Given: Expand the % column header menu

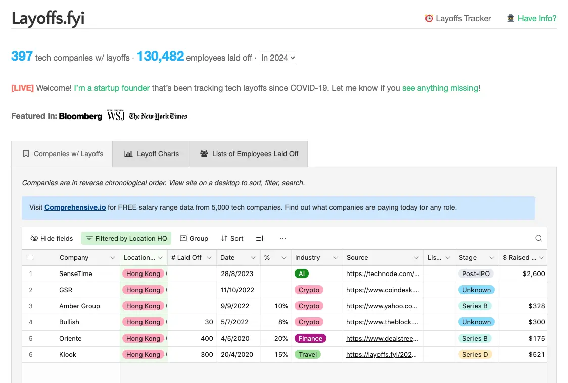Looking at the screenshot, I should 284,257.
